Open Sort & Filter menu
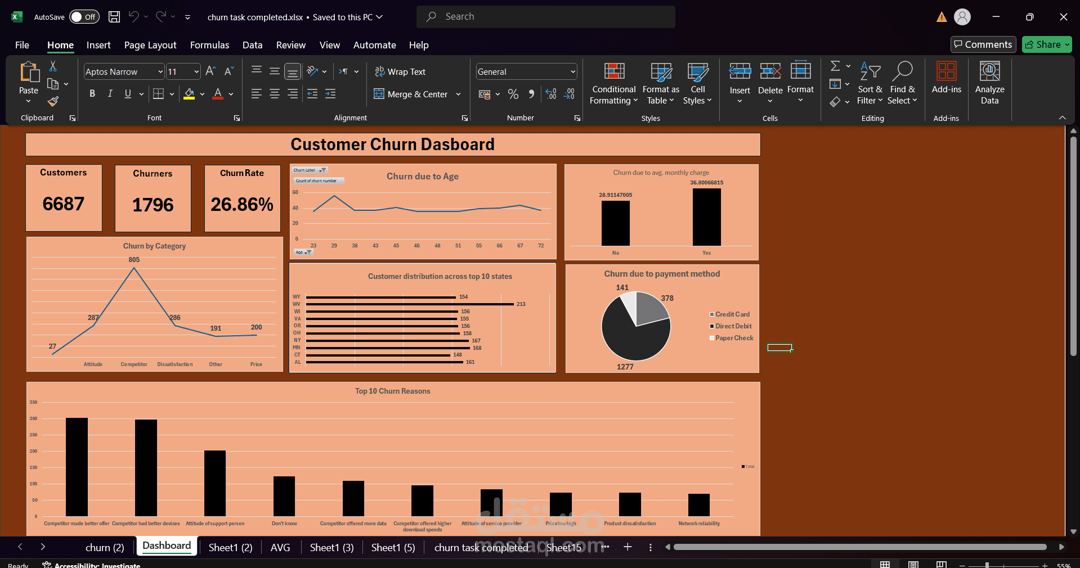The height and width of the screenshot is (568, 1080). tap(870, 83)
